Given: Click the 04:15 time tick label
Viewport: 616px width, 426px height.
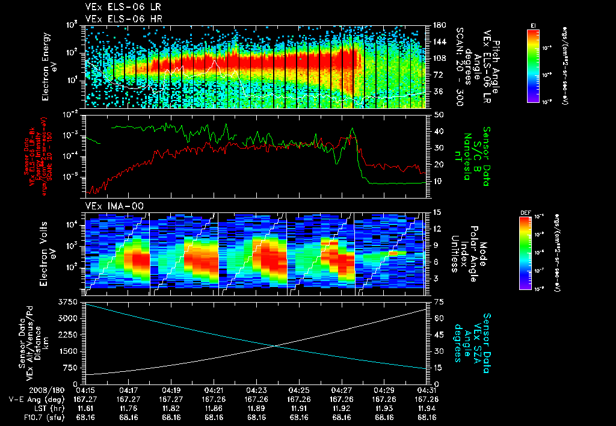Looking at the screenshot, I should pos(85,391).
